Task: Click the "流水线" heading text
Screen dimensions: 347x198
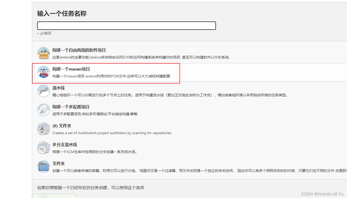Action: pyautogui.click(x=58, y=88)
